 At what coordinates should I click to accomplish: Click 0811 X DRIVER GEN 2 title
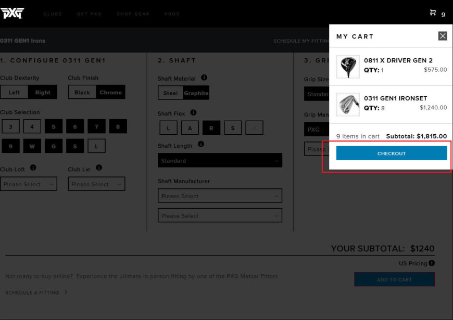(398, 60)
